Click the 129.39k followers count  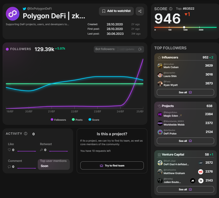[x=44, y=49]
